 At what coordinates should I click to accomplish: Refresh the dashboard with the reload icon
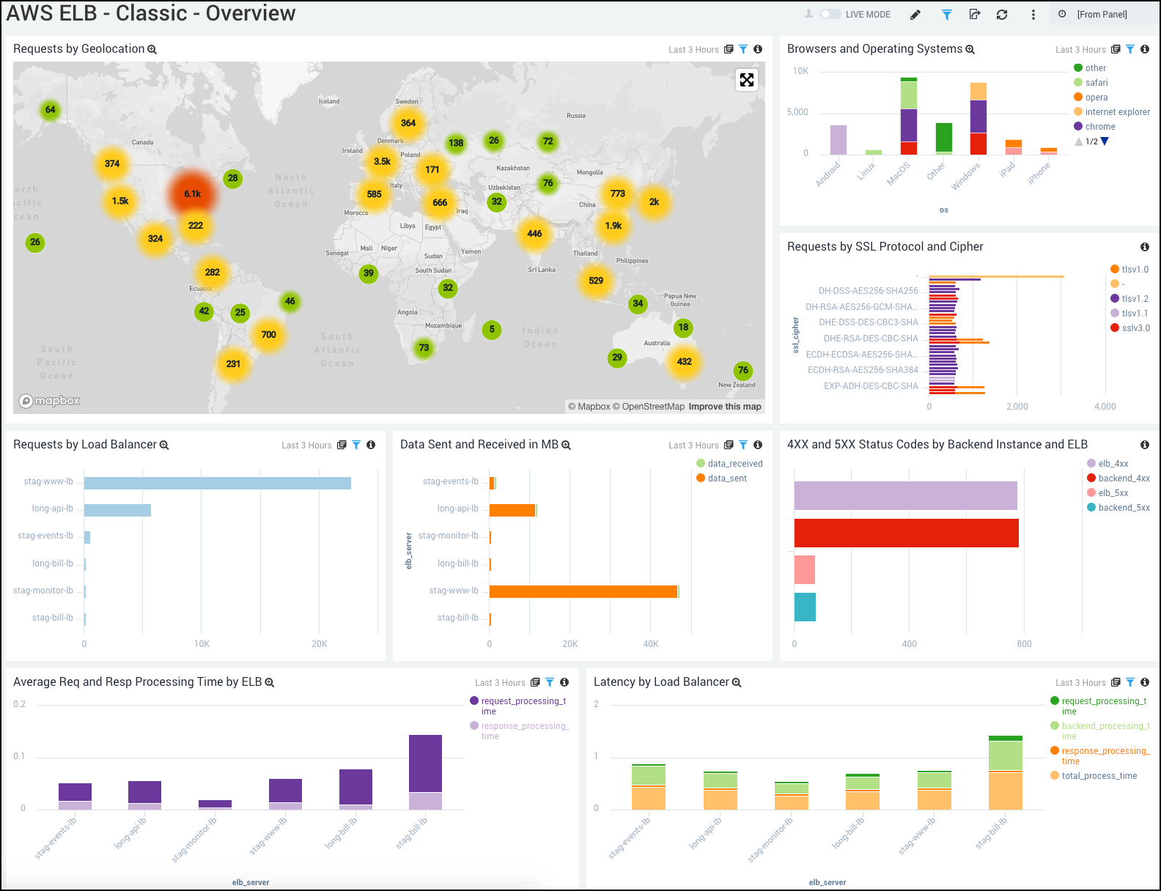pos(1002,15)
